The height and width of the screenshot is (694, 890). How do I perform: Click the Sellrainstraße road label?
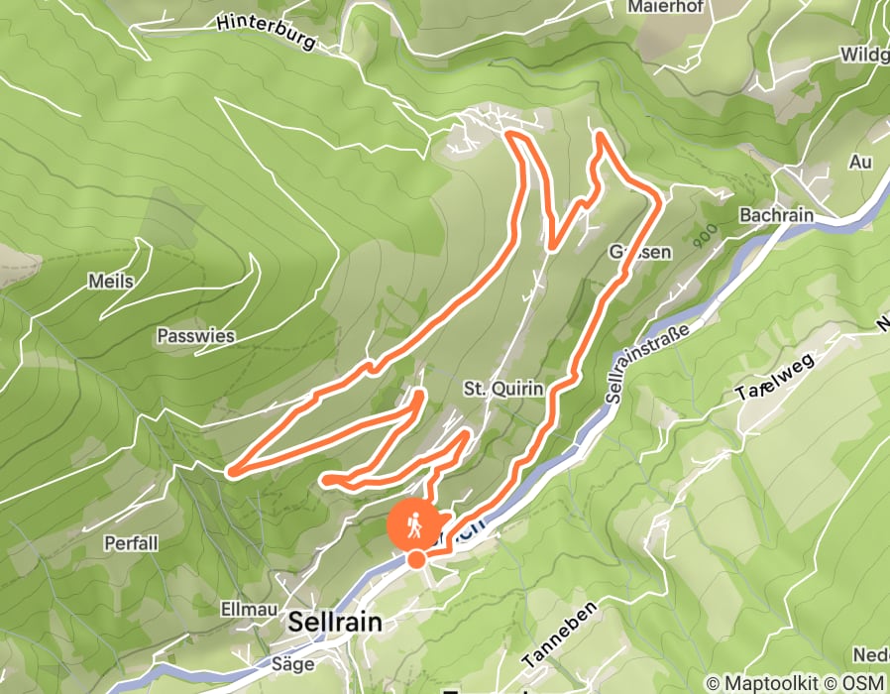pos(647,364)
